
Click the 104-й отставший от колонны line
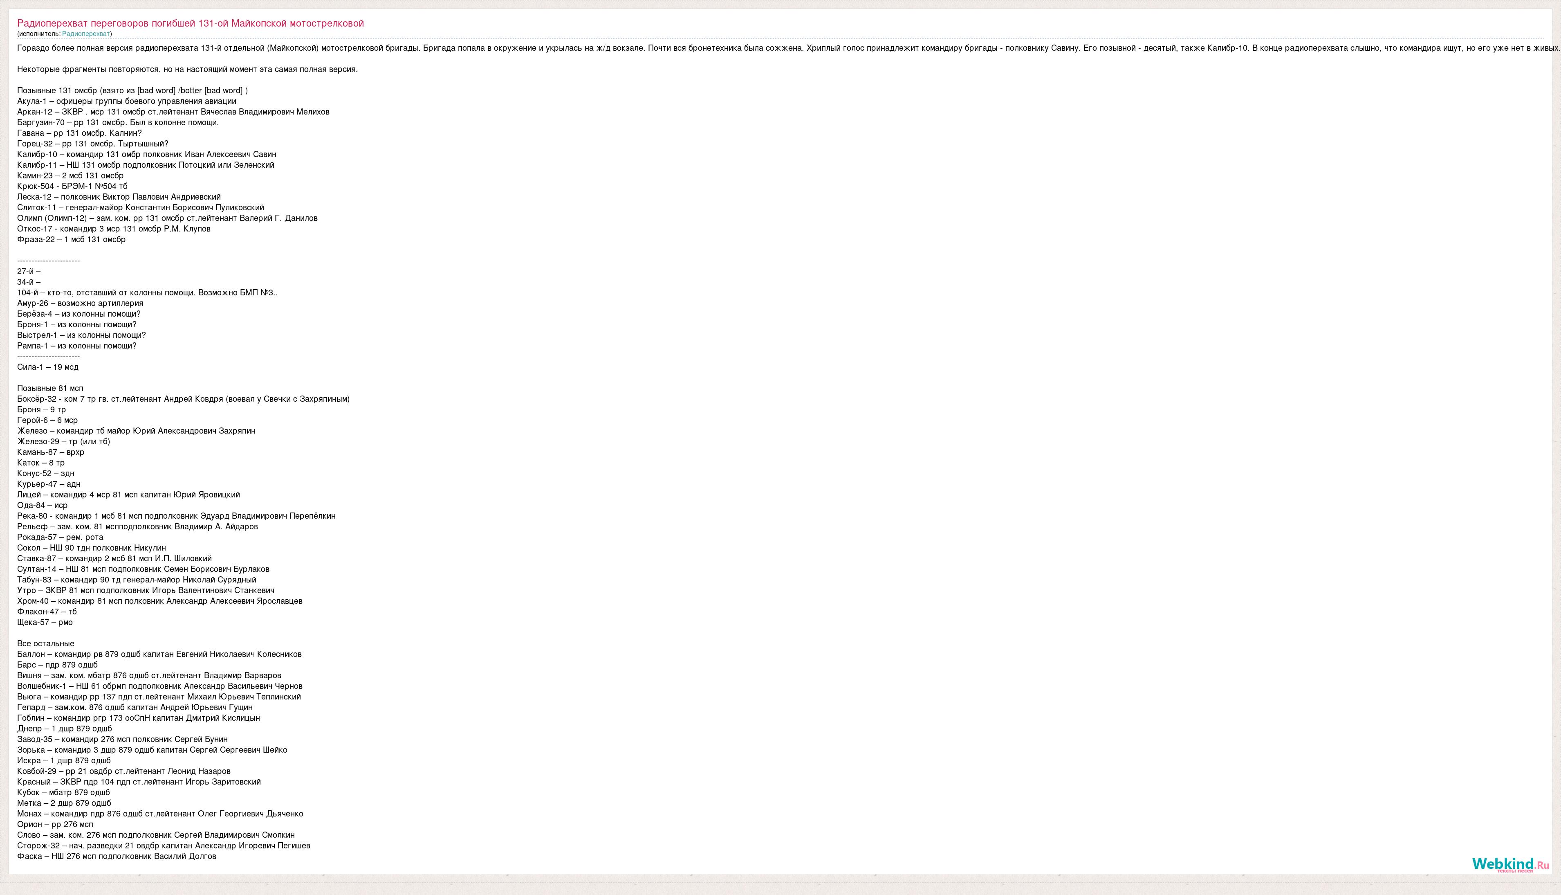tap(147, 292)
